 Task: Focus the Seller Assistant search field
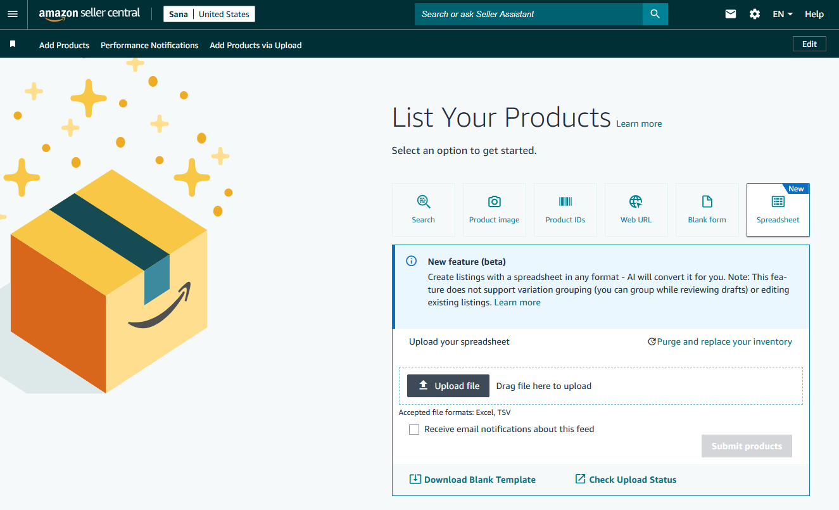pyautogui.click(x=528, y=14)
